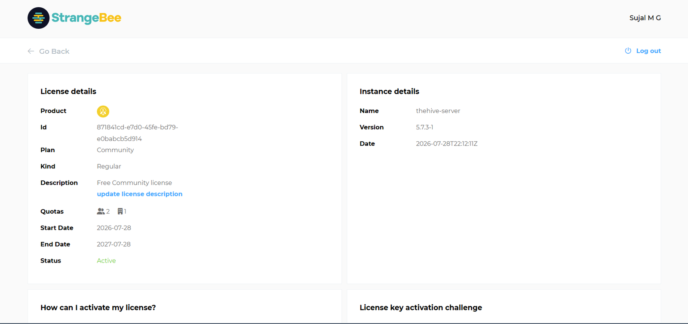Viewport: 688px width, 324px height.
Task: Click the End Date field label
Action: tap(55, 244)
